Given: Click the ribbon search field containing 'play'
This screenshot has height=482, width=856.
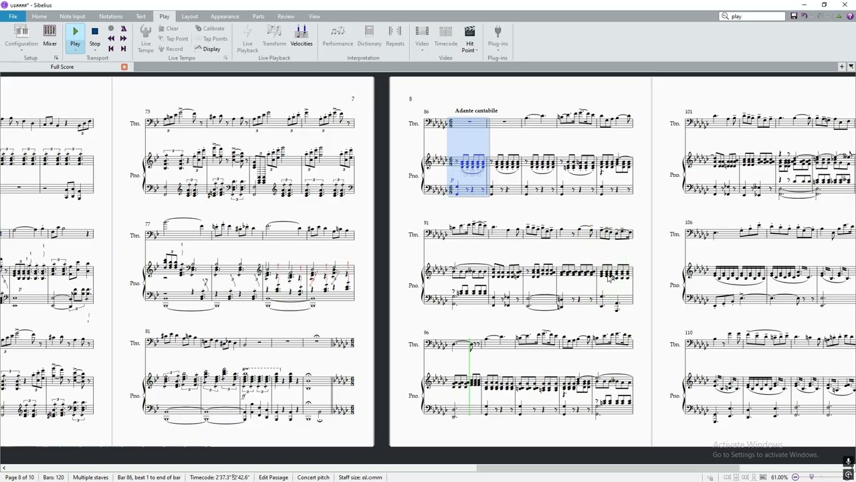Looking at the screenshot, I should tap(752, 16).
